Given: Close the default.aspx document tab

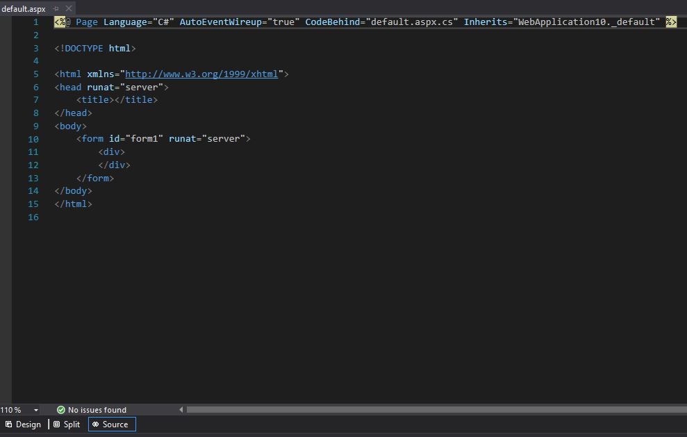Looking at the screenshot, I should point(69,8).
